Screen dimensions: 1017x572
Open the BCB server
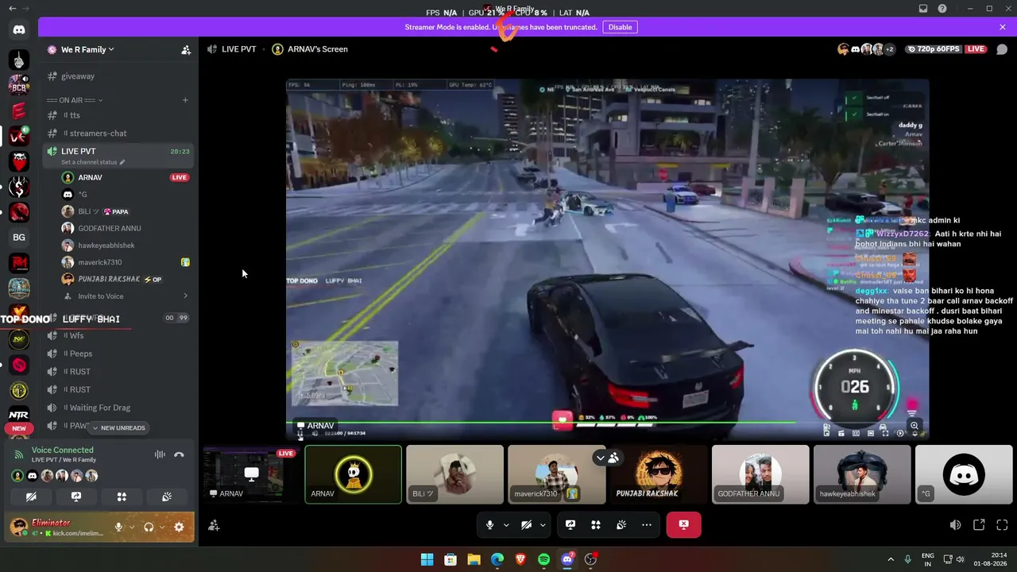pos(19,84)
